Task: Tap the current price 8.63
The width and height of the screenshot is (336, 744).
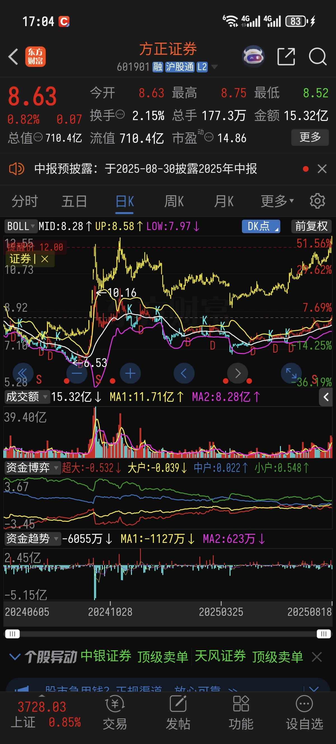Action: tap(32, 97)
